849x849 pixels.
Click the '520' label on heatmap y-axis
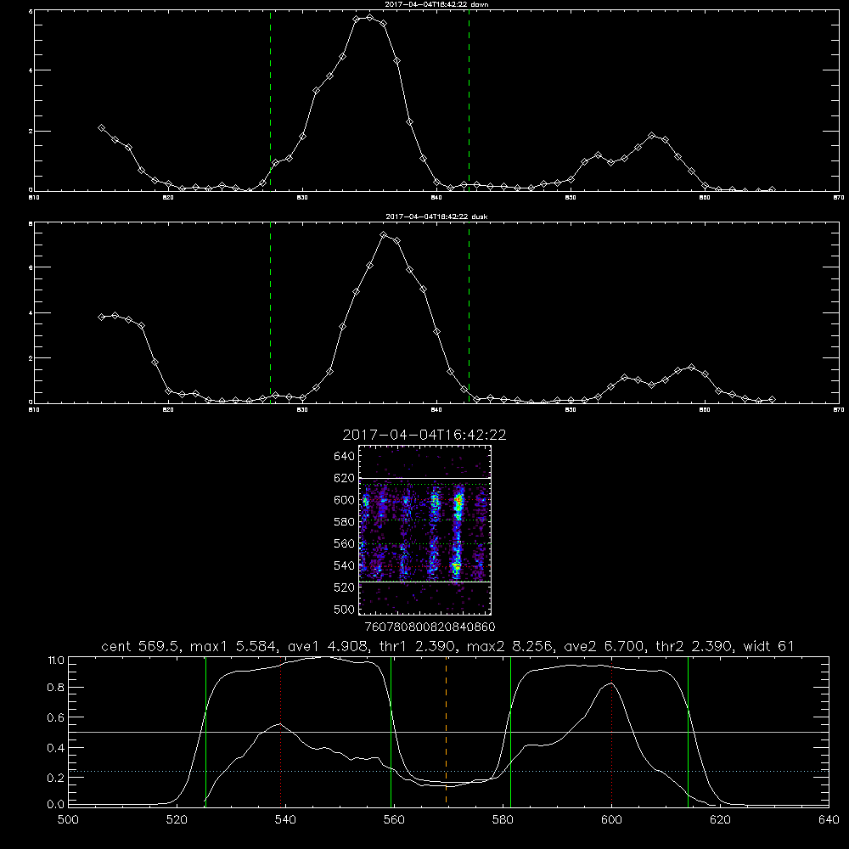point(345,588)
